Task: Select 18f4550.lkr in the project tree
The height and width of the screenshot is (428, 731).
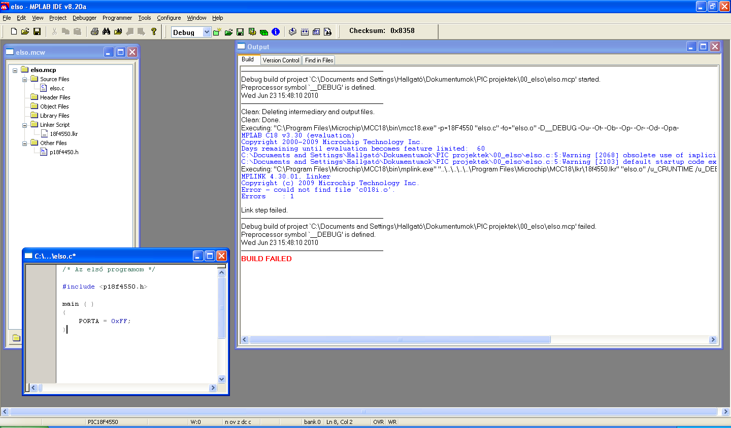Action: pos(64,134)
